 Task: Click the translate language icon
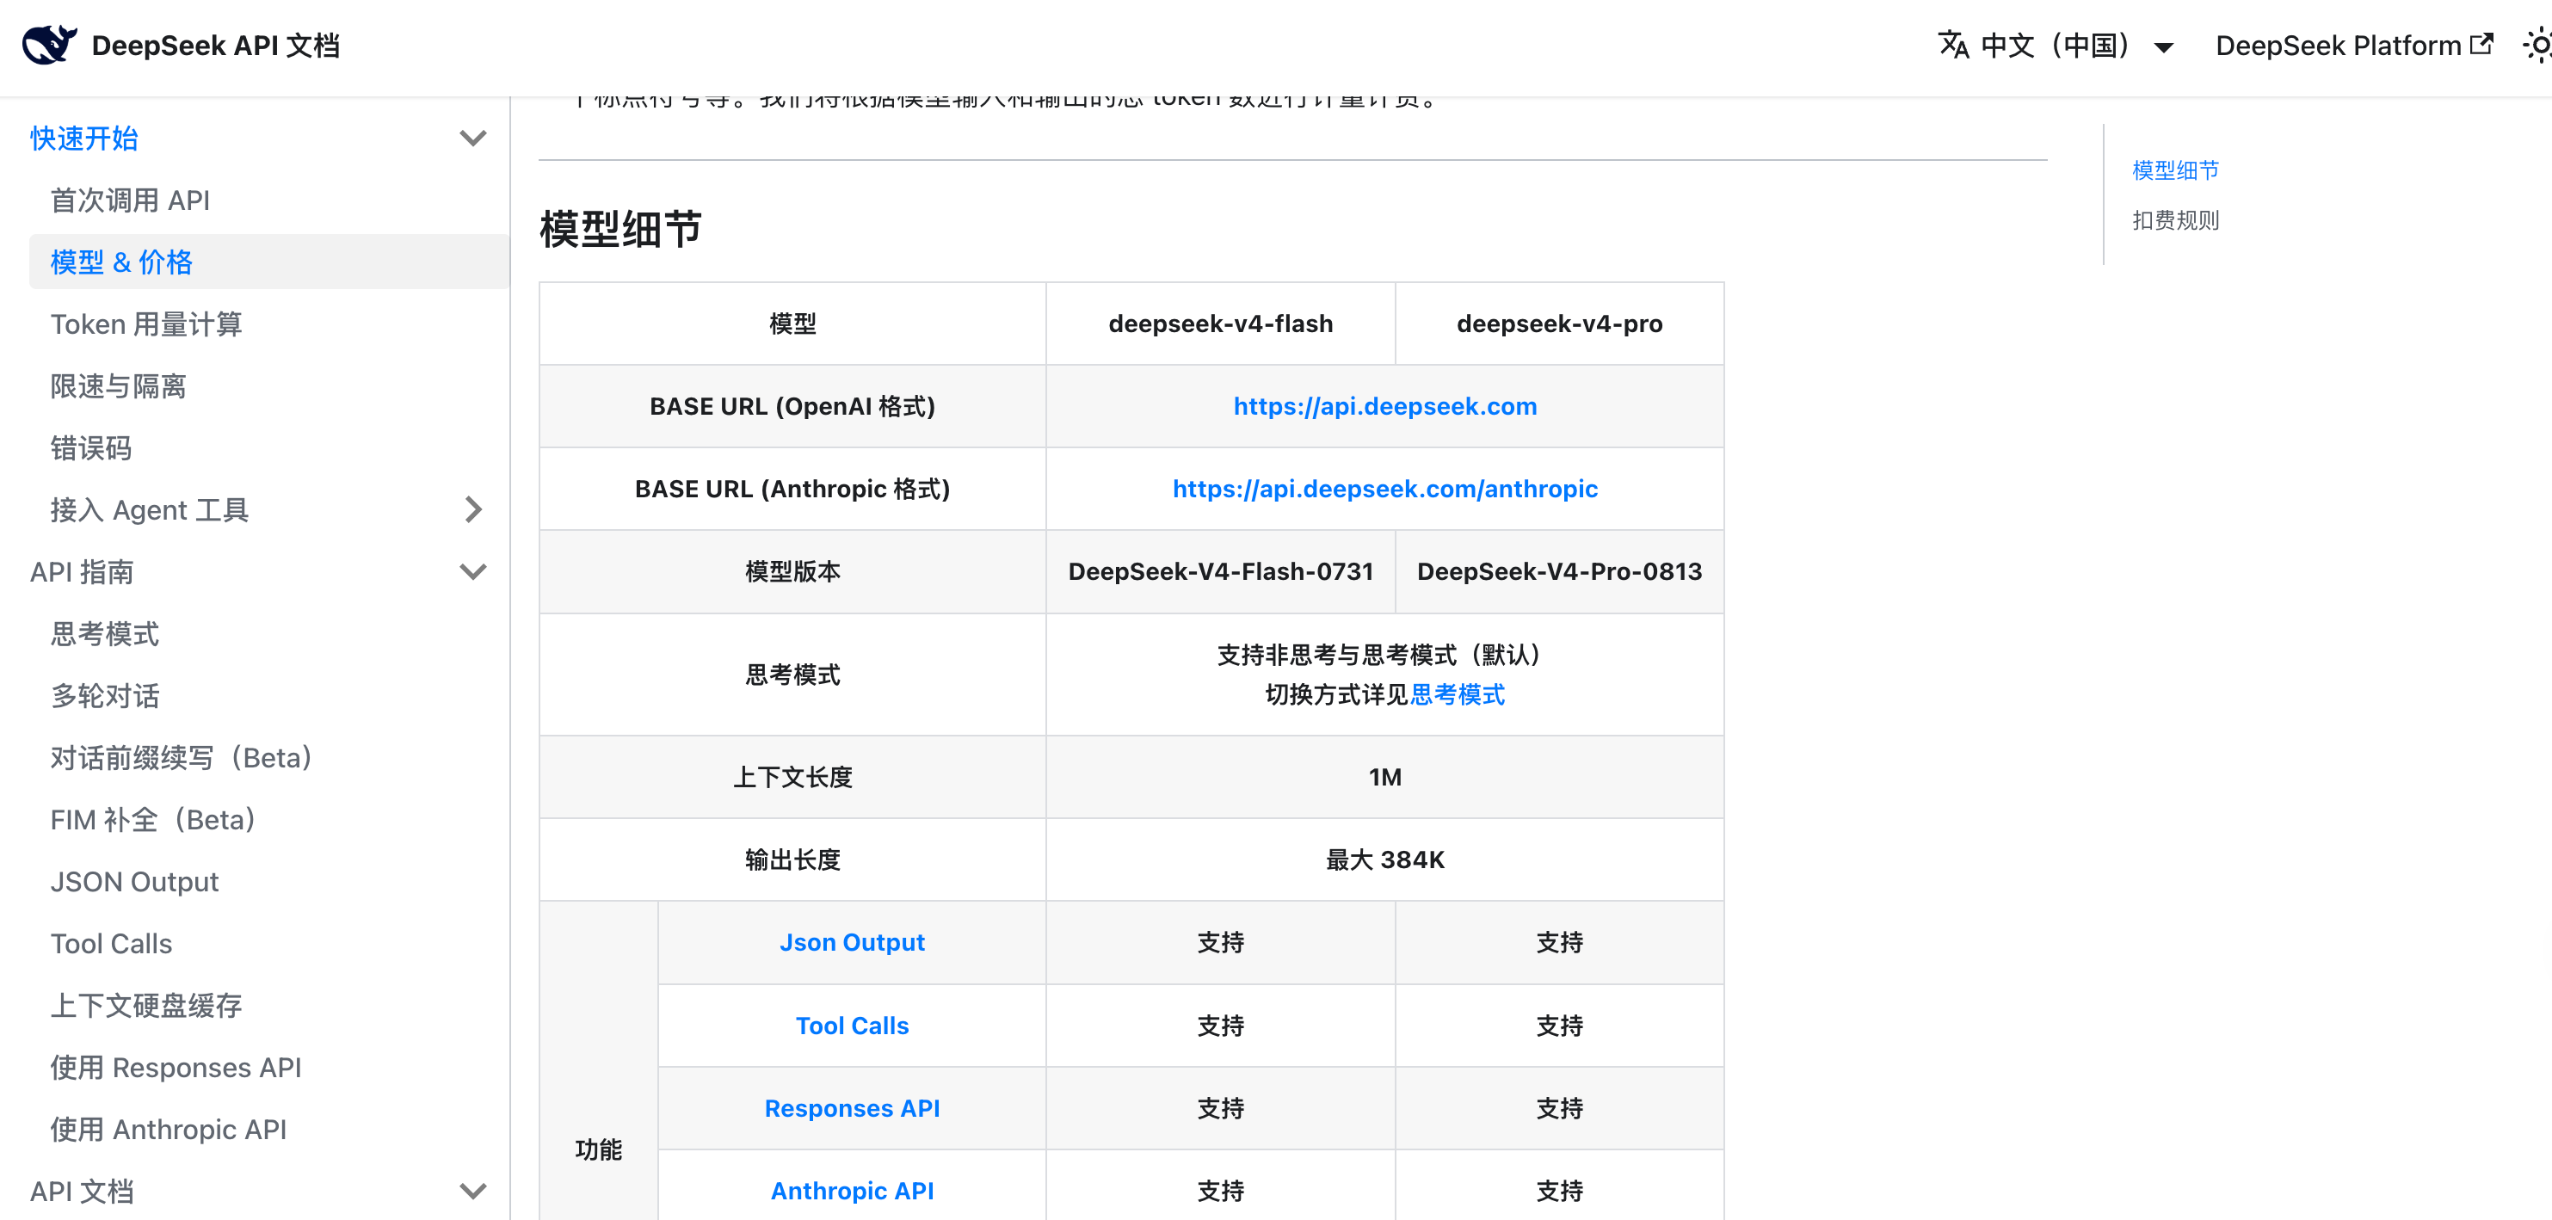1952,45
